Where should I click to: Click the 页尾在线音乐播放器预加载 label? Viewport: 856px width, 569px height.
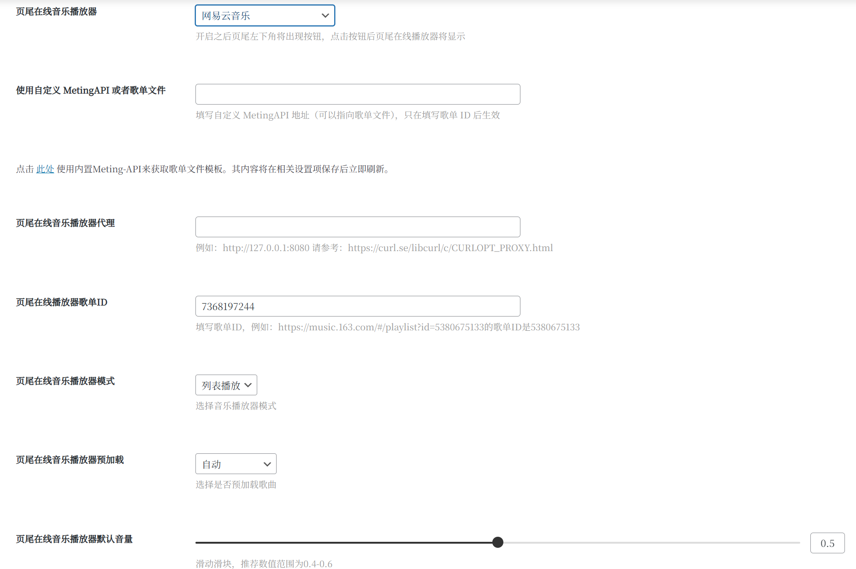(70, 460)
